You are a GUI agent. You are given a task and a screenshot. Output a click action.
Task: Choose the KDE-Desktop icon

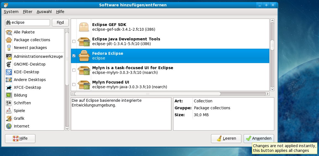(x=9, y=72)
